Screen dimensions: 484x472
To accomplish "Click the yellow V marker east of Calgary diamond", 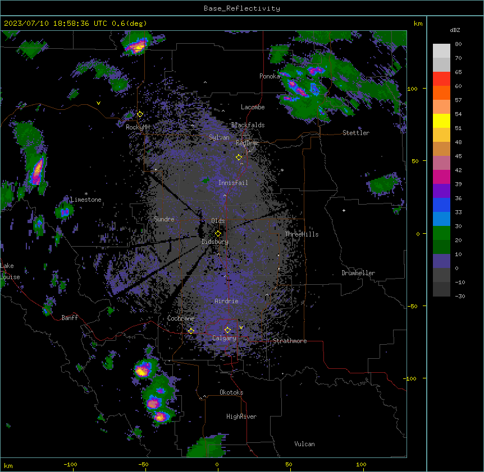I will point(241,327).
